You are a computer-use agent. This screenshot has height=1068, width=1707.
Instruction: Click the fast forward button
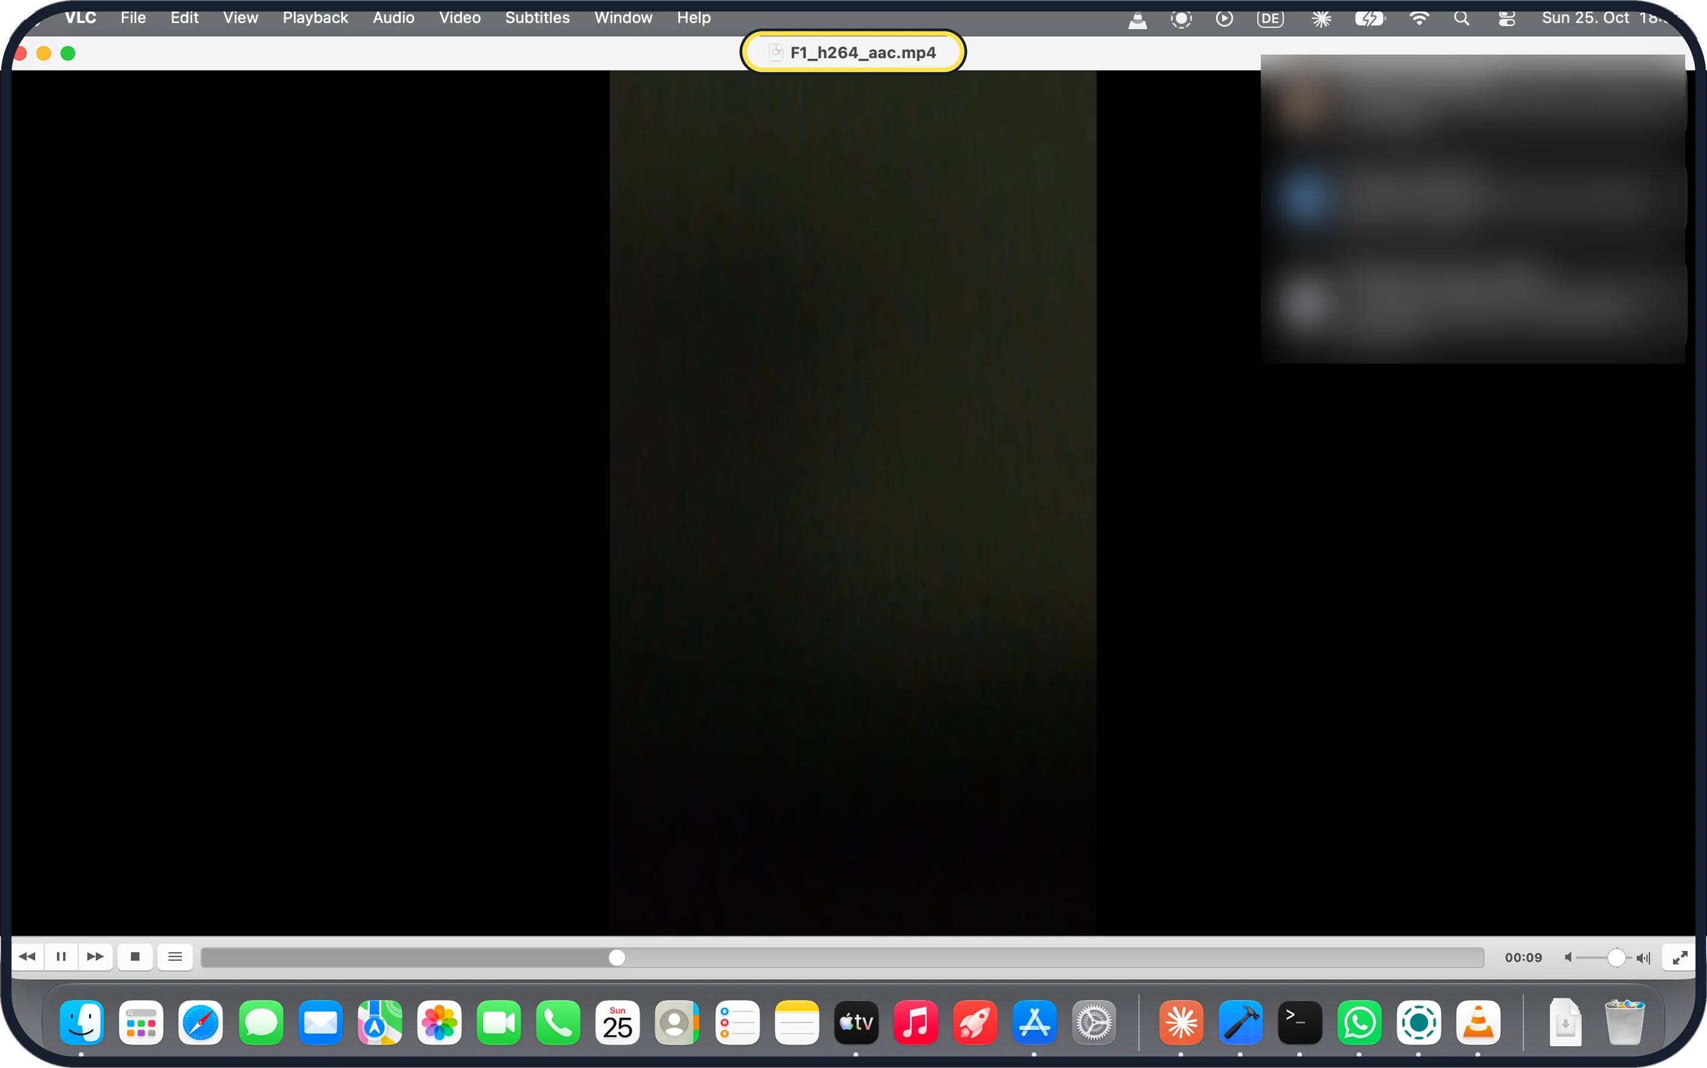point(95,956)
